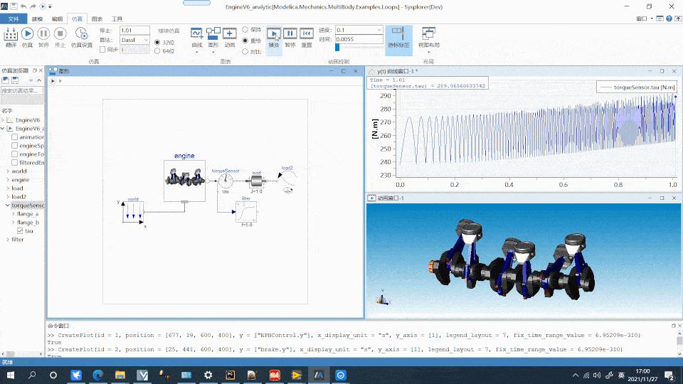
Task: Click the curve plot (曲线) icon
Action: 196,33
